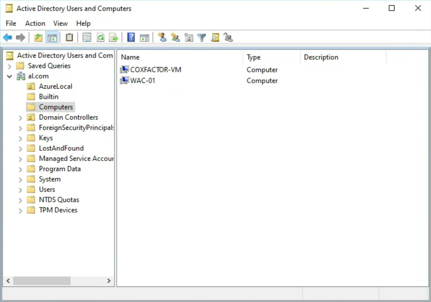
Task: Open the Action menu
Action: 35,23
